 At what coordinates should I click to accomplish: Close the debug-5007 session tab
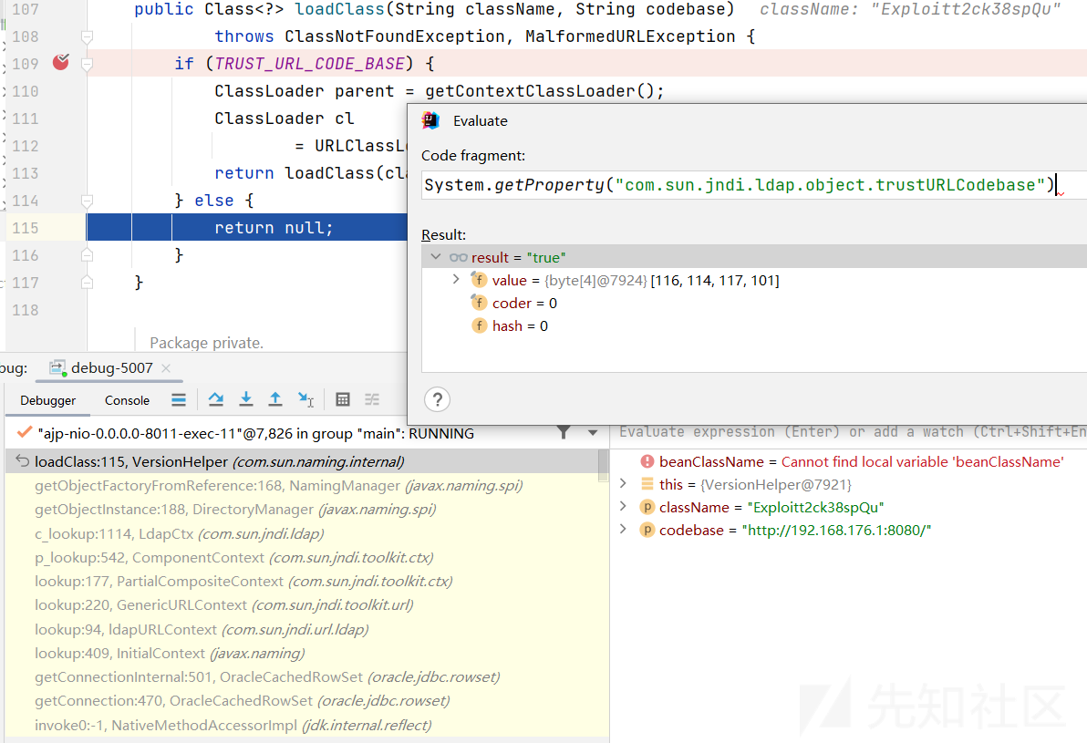[165, 368]
